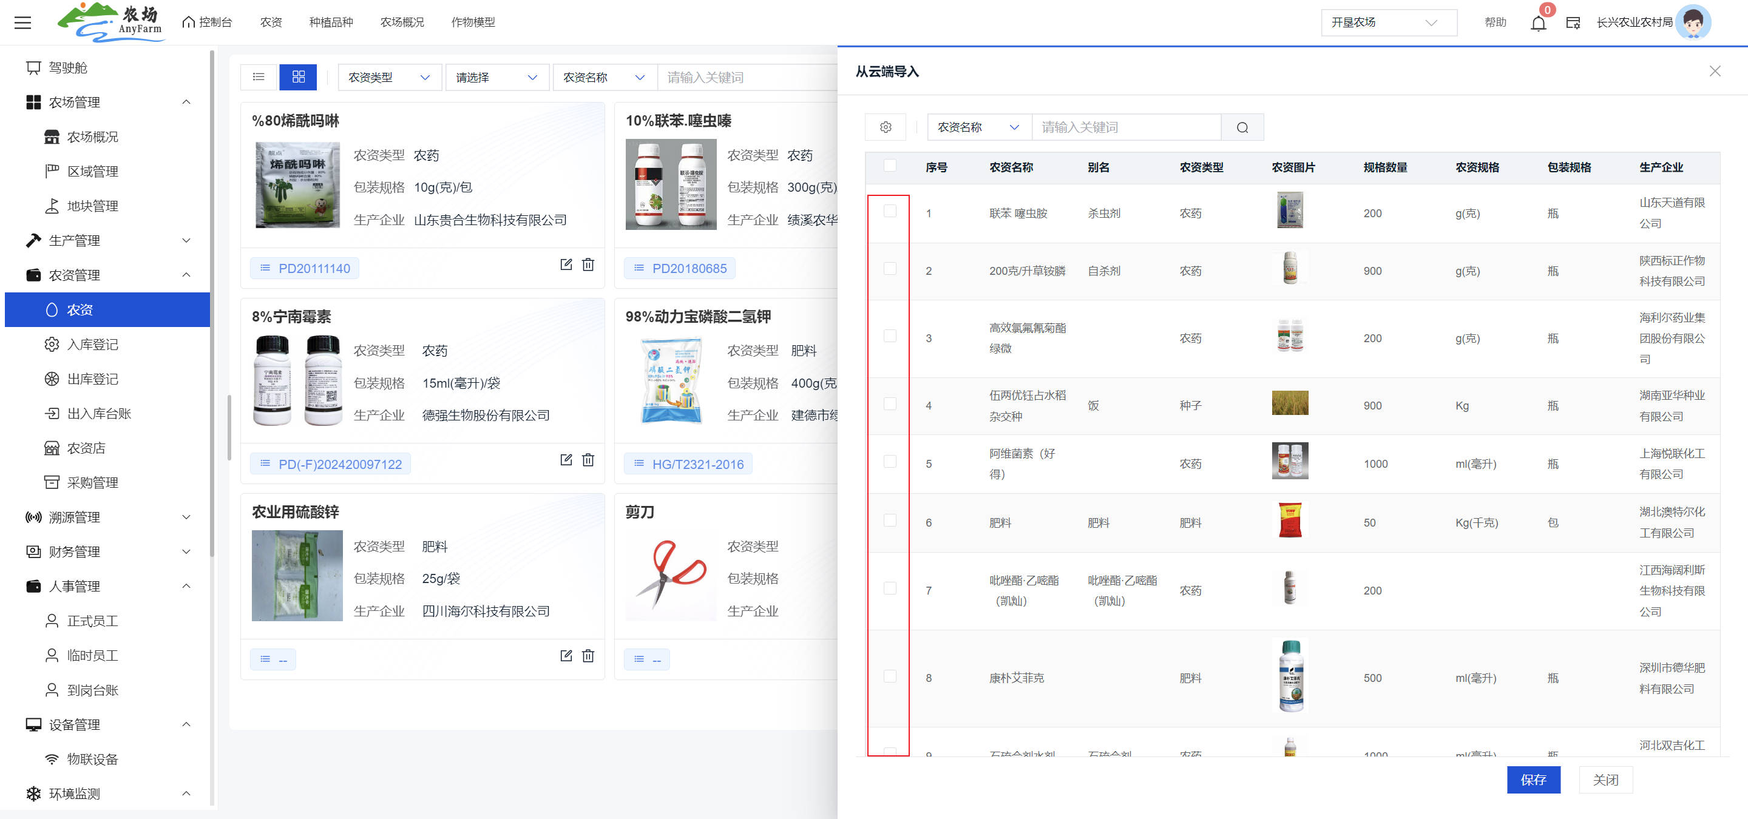Select checkbox for 康朴艾菲克 row
This screenshot has width=1748, height=819.
coord(890,676)
